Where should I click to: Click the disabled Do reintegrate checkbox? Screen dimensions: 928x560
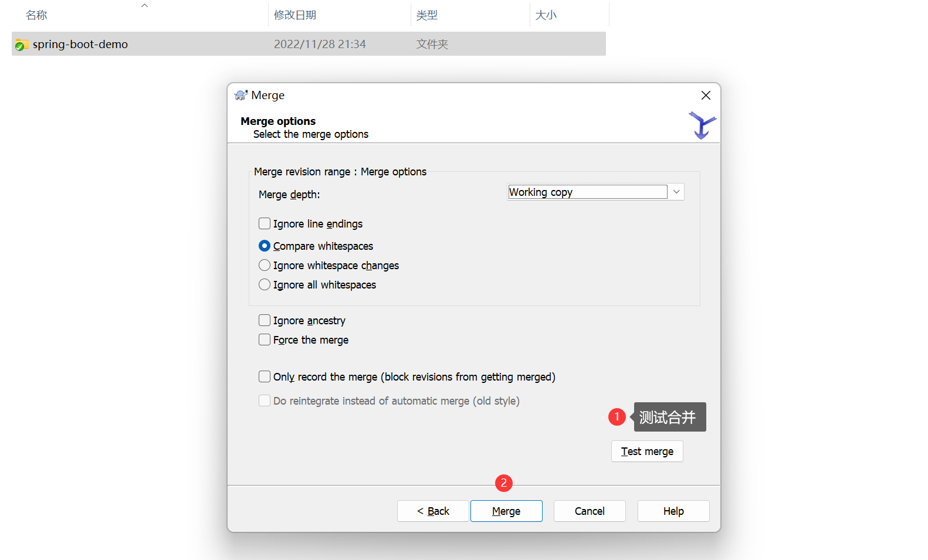[265, 401]
